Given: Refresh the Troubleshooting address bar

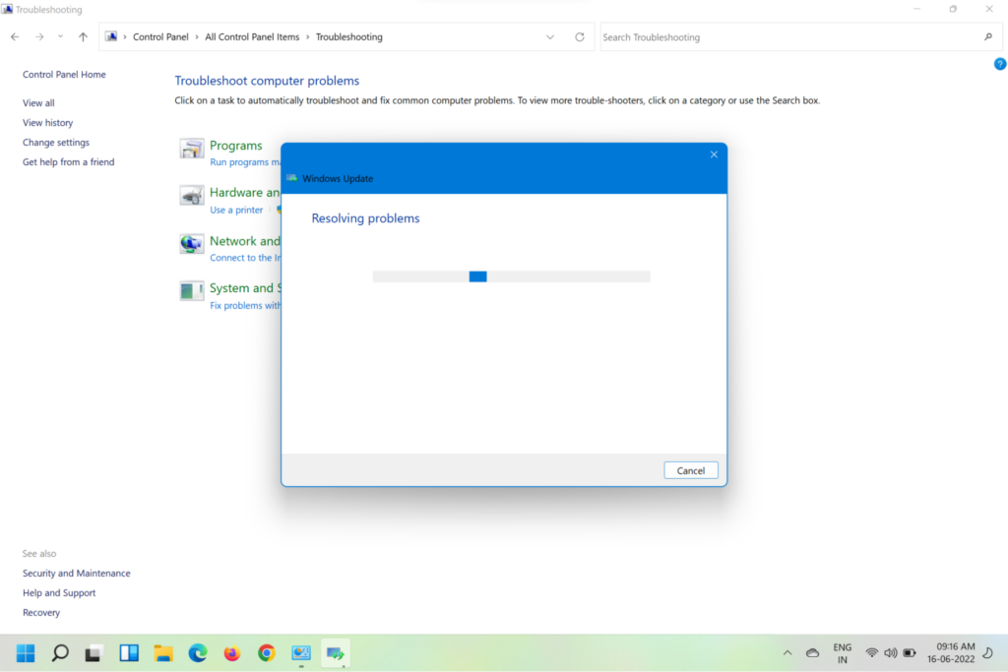Looking at the screenshot, I should 580,37.
